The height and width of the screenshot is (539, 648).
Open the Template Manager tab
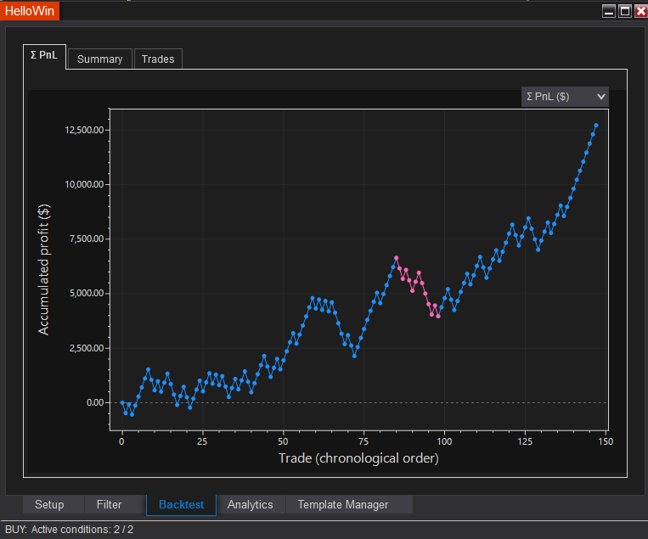(342, 504)
